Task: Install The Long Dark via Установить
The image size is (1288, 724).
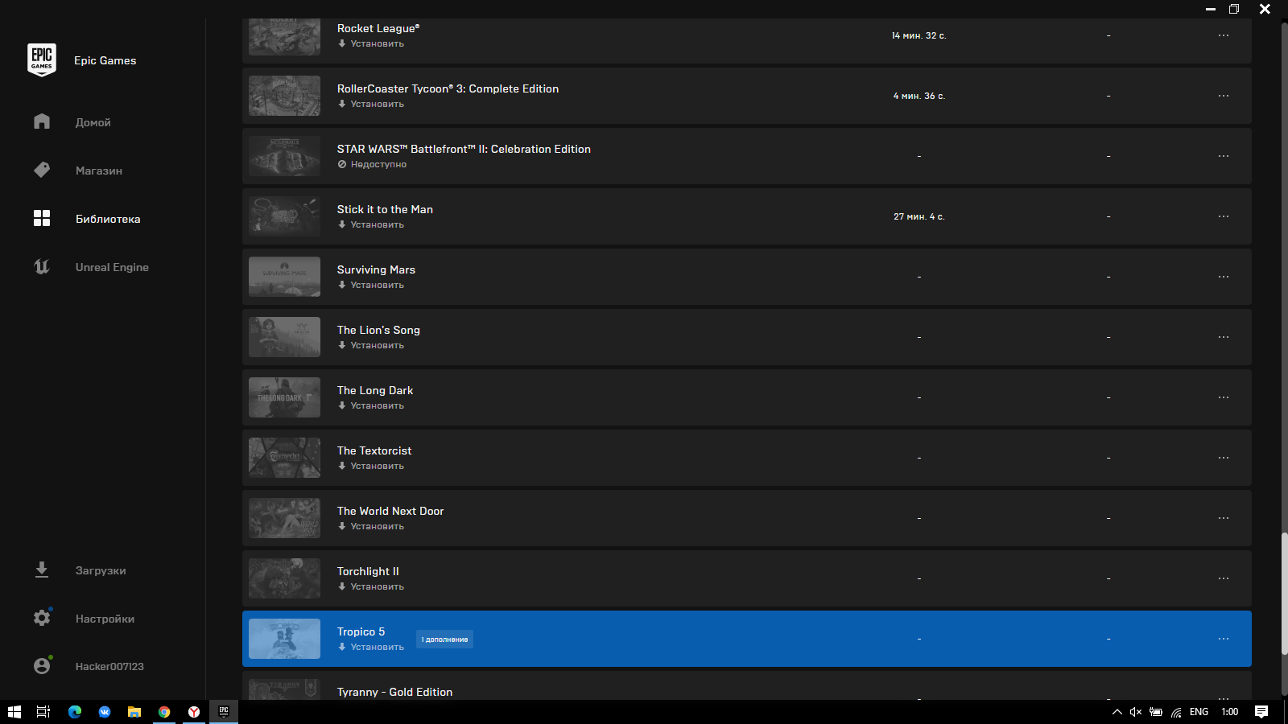Action: tap(371, 405)
